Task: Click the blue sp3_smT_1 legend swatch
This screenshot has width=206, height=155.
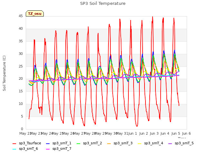Action: [48, 143]
